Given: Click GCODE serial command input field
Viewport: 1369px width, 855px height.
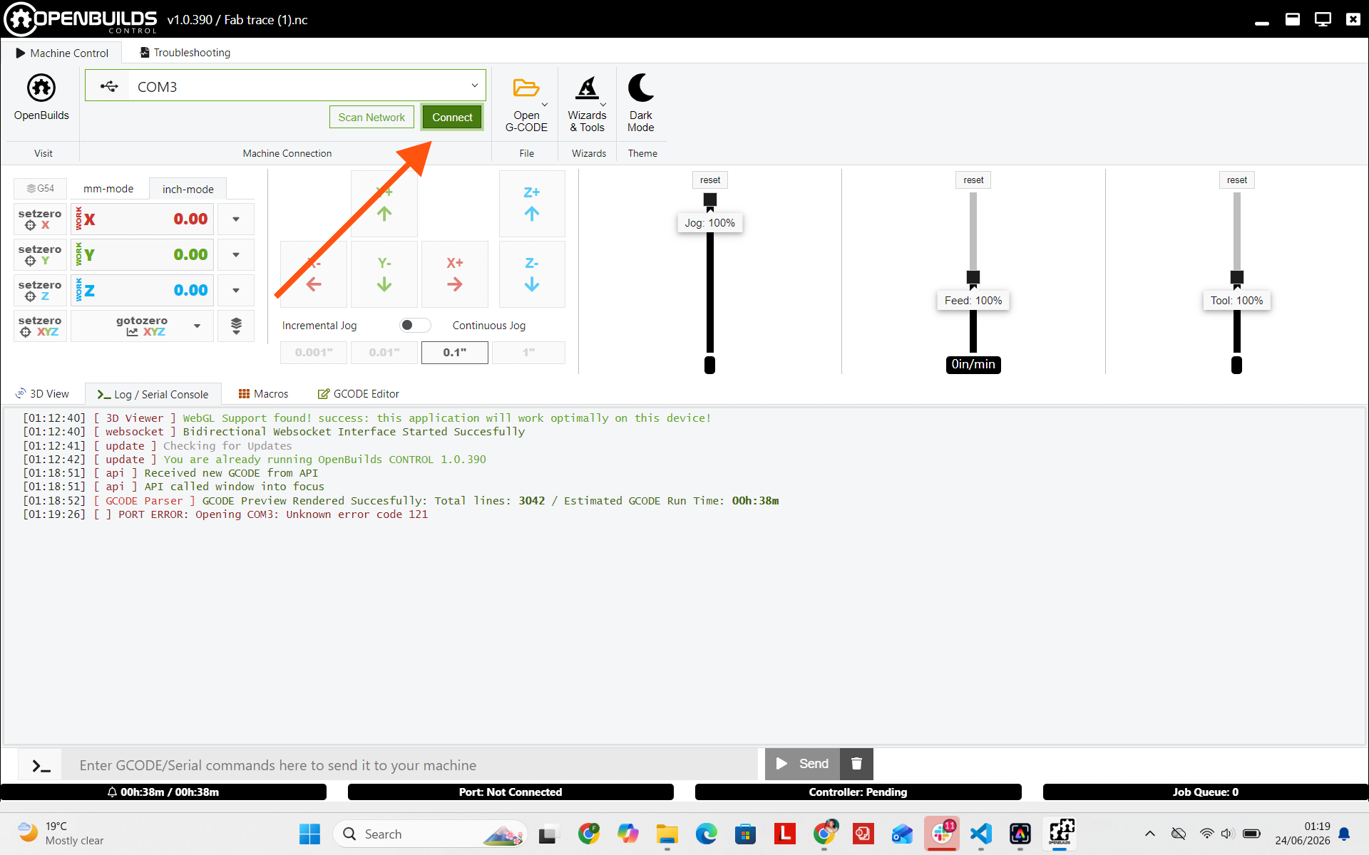Looking at the screenshot, I should [410, 765].
